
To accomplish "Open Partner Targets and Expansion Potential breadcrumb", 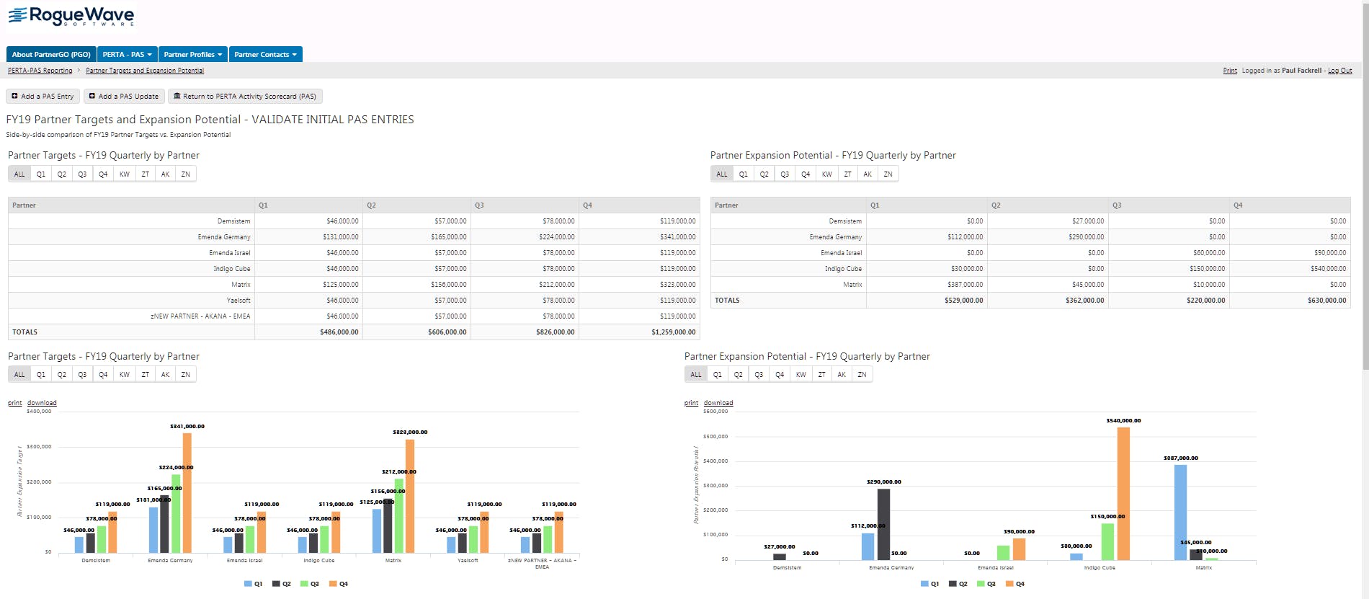I will pos(145,71).
